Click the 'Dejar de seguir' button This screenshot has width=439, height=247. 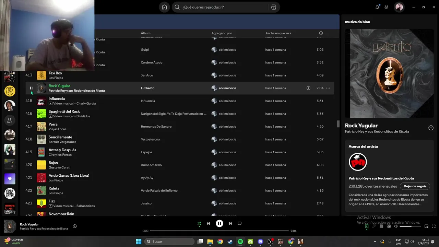415,186
